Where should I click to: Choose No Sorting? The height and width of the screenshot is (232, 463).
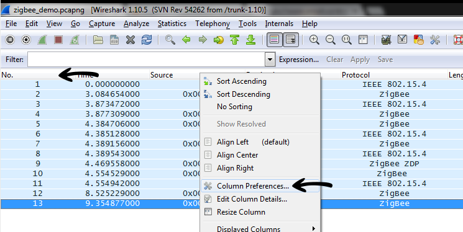(x=260, y=107)
